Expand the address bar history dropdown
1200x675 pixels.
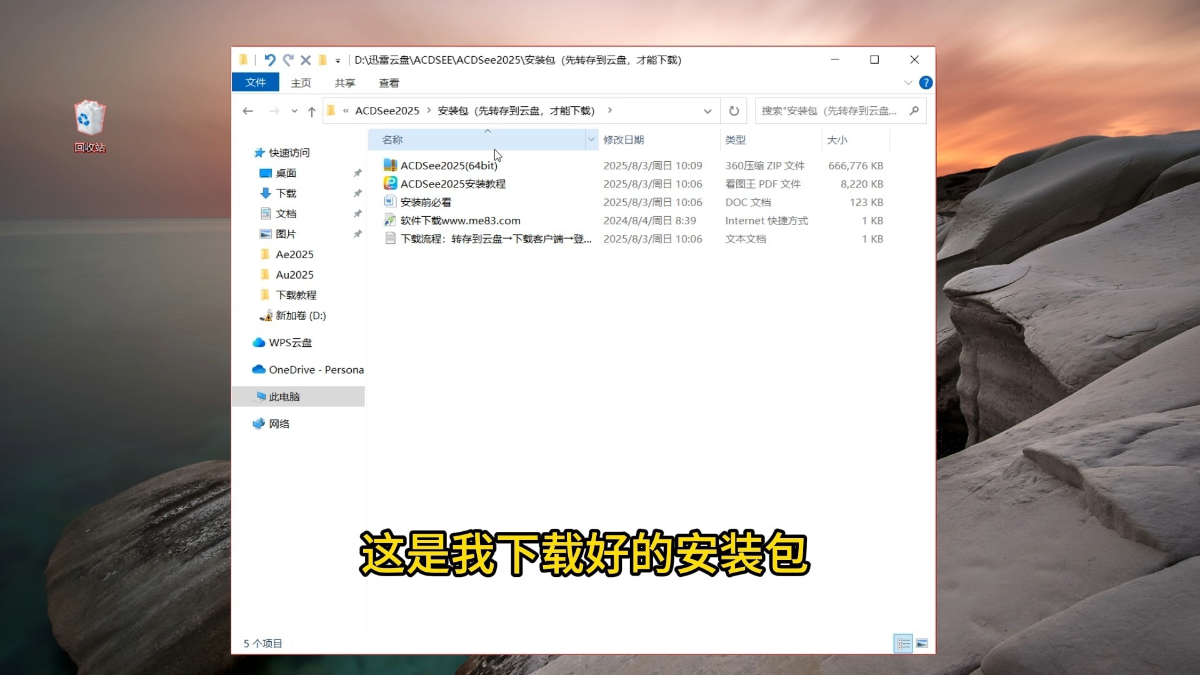pyautogui.click(x=707, y=111)
